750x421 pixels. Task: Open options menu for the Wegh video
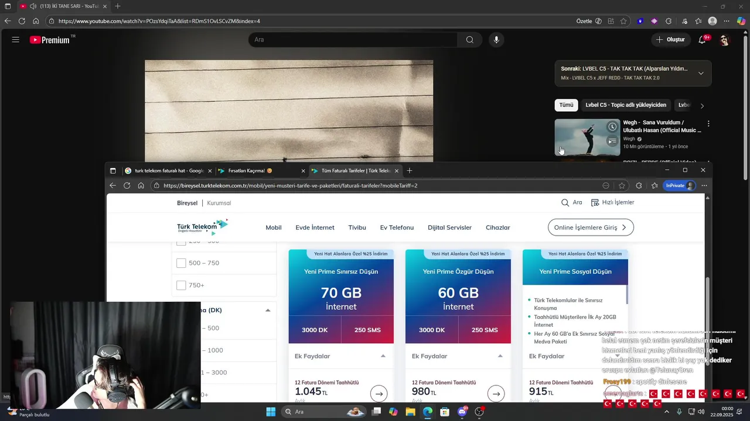pos(708,124)
